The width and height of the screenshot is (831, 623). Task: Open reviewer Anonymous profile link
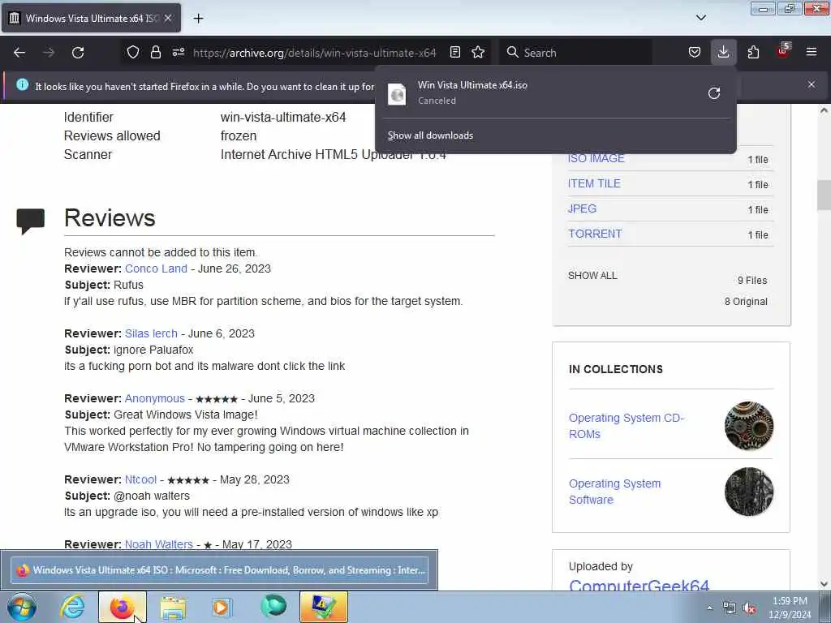click(155, 398)
